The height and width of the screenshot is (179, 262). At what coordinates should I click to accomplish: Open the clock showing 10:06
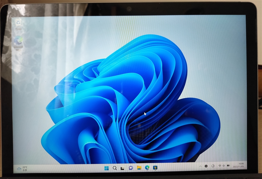[x=238, y=165]
